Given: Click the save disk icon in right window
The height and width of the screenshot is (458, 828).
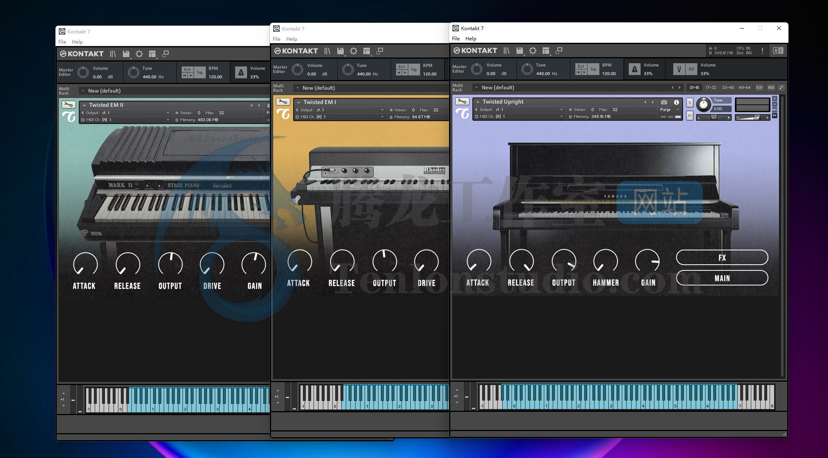Looking at the screenshot, I should pyautogui.click(x=520, y=51).
